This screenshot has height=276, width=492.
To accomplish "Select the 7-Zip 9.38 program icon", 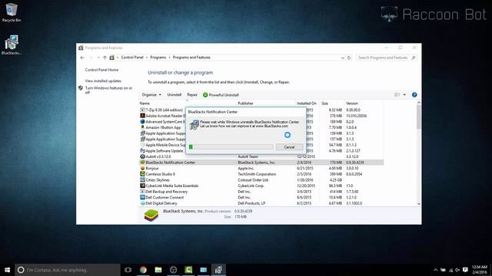I will (x=142, y=110).
